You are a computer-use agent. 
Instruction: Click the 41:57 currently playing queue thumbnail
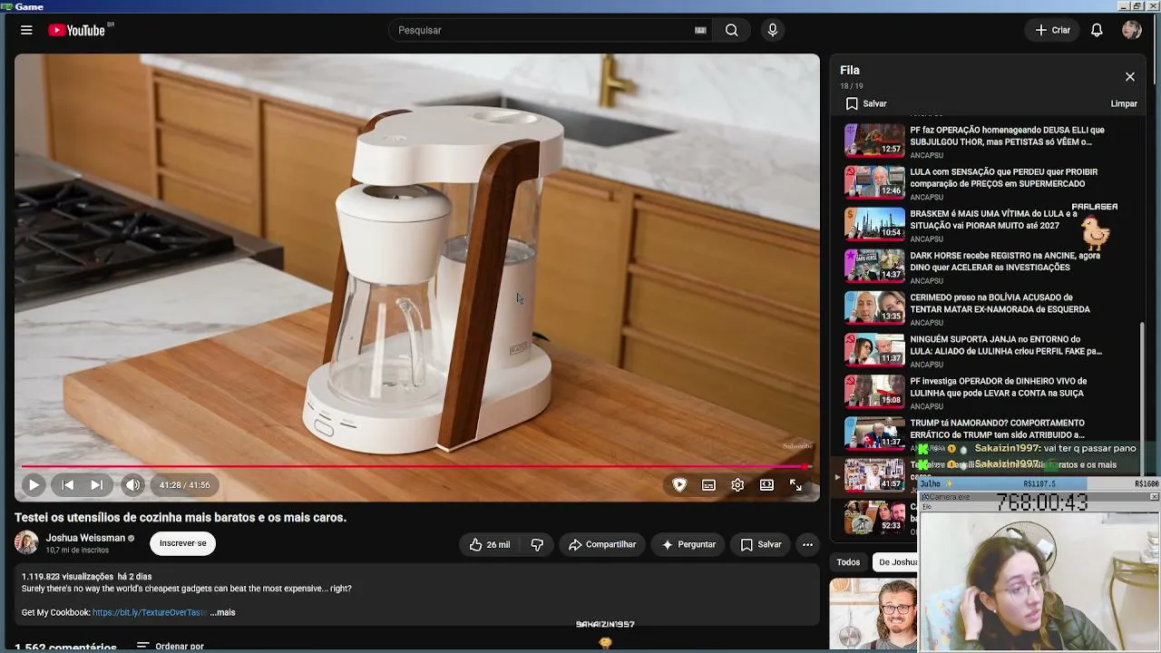point(874,474)
